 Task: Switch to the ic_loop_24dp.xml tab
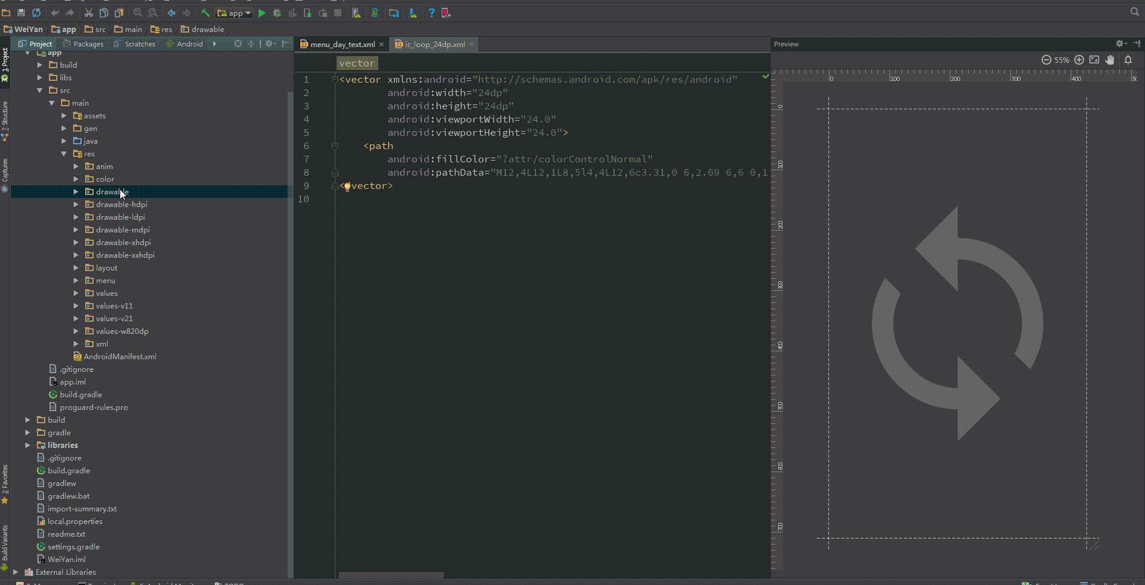[435, 44]
